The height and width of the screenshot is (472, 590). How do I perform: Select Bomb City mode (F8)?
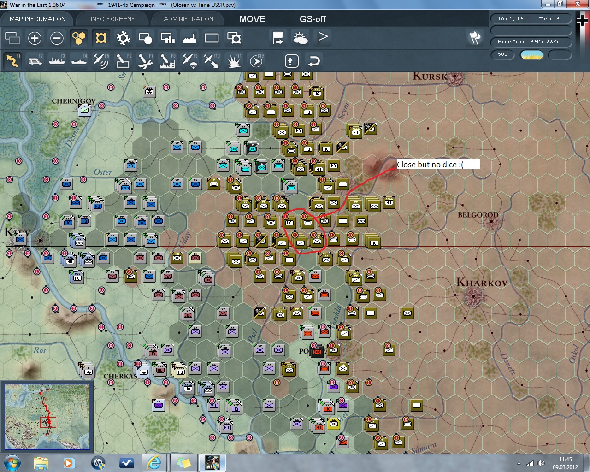pos(167,61)
